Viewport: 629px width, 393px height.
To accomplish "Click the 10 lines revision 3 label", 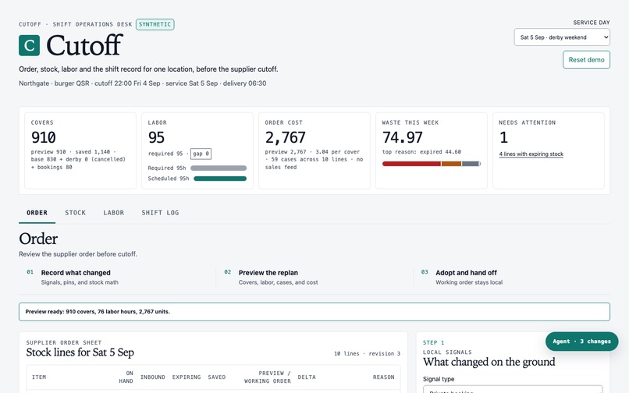I will tap(367, 353).
